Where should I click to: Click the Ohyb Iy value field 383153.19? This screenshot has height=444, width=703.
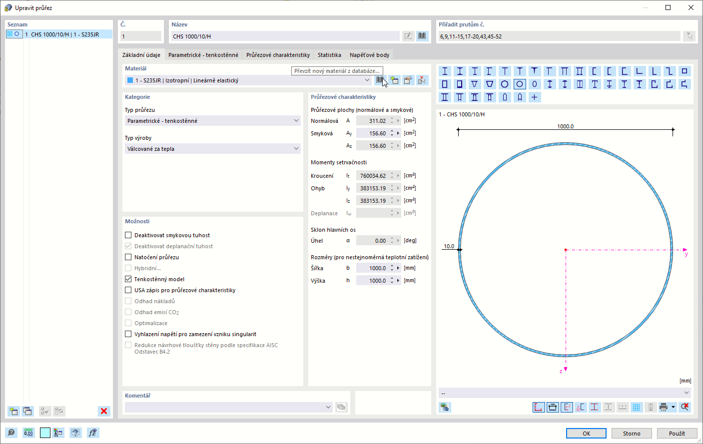(372, 188)
